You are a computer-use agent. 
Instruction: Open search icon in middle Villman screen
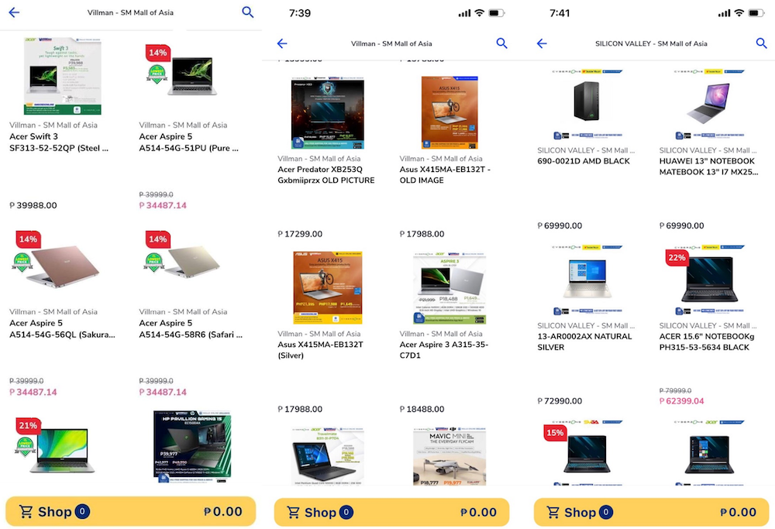click(501, 43)
